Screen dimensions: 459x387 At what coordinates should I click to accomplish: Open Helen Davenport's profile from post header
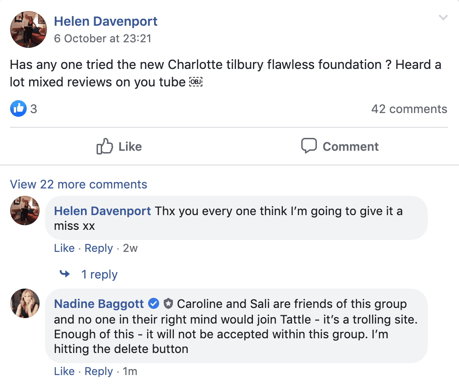tap(106, 21)
